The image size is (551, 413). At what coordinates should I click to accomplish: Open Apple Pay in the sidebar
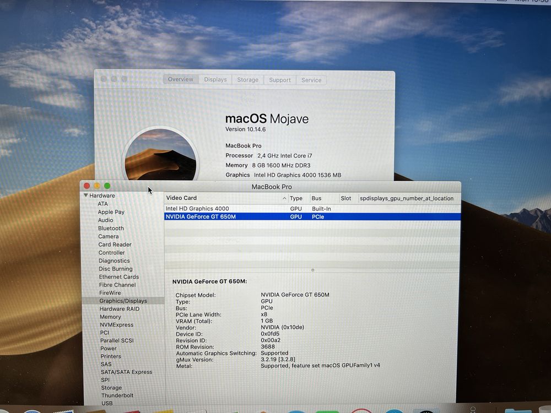pos(111,212)
